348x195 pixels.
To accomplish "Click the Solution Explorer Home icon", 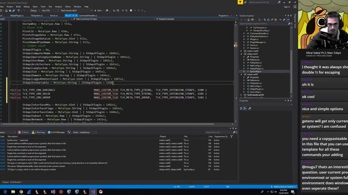I will pos(248,19).
